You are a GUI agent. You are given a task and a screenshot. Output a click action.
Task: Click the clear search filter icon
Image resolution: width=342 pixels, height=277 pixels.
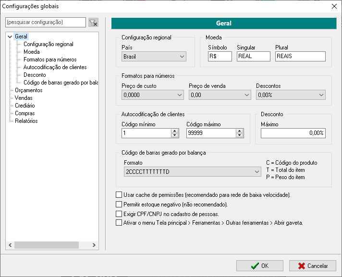click(93, 23)
